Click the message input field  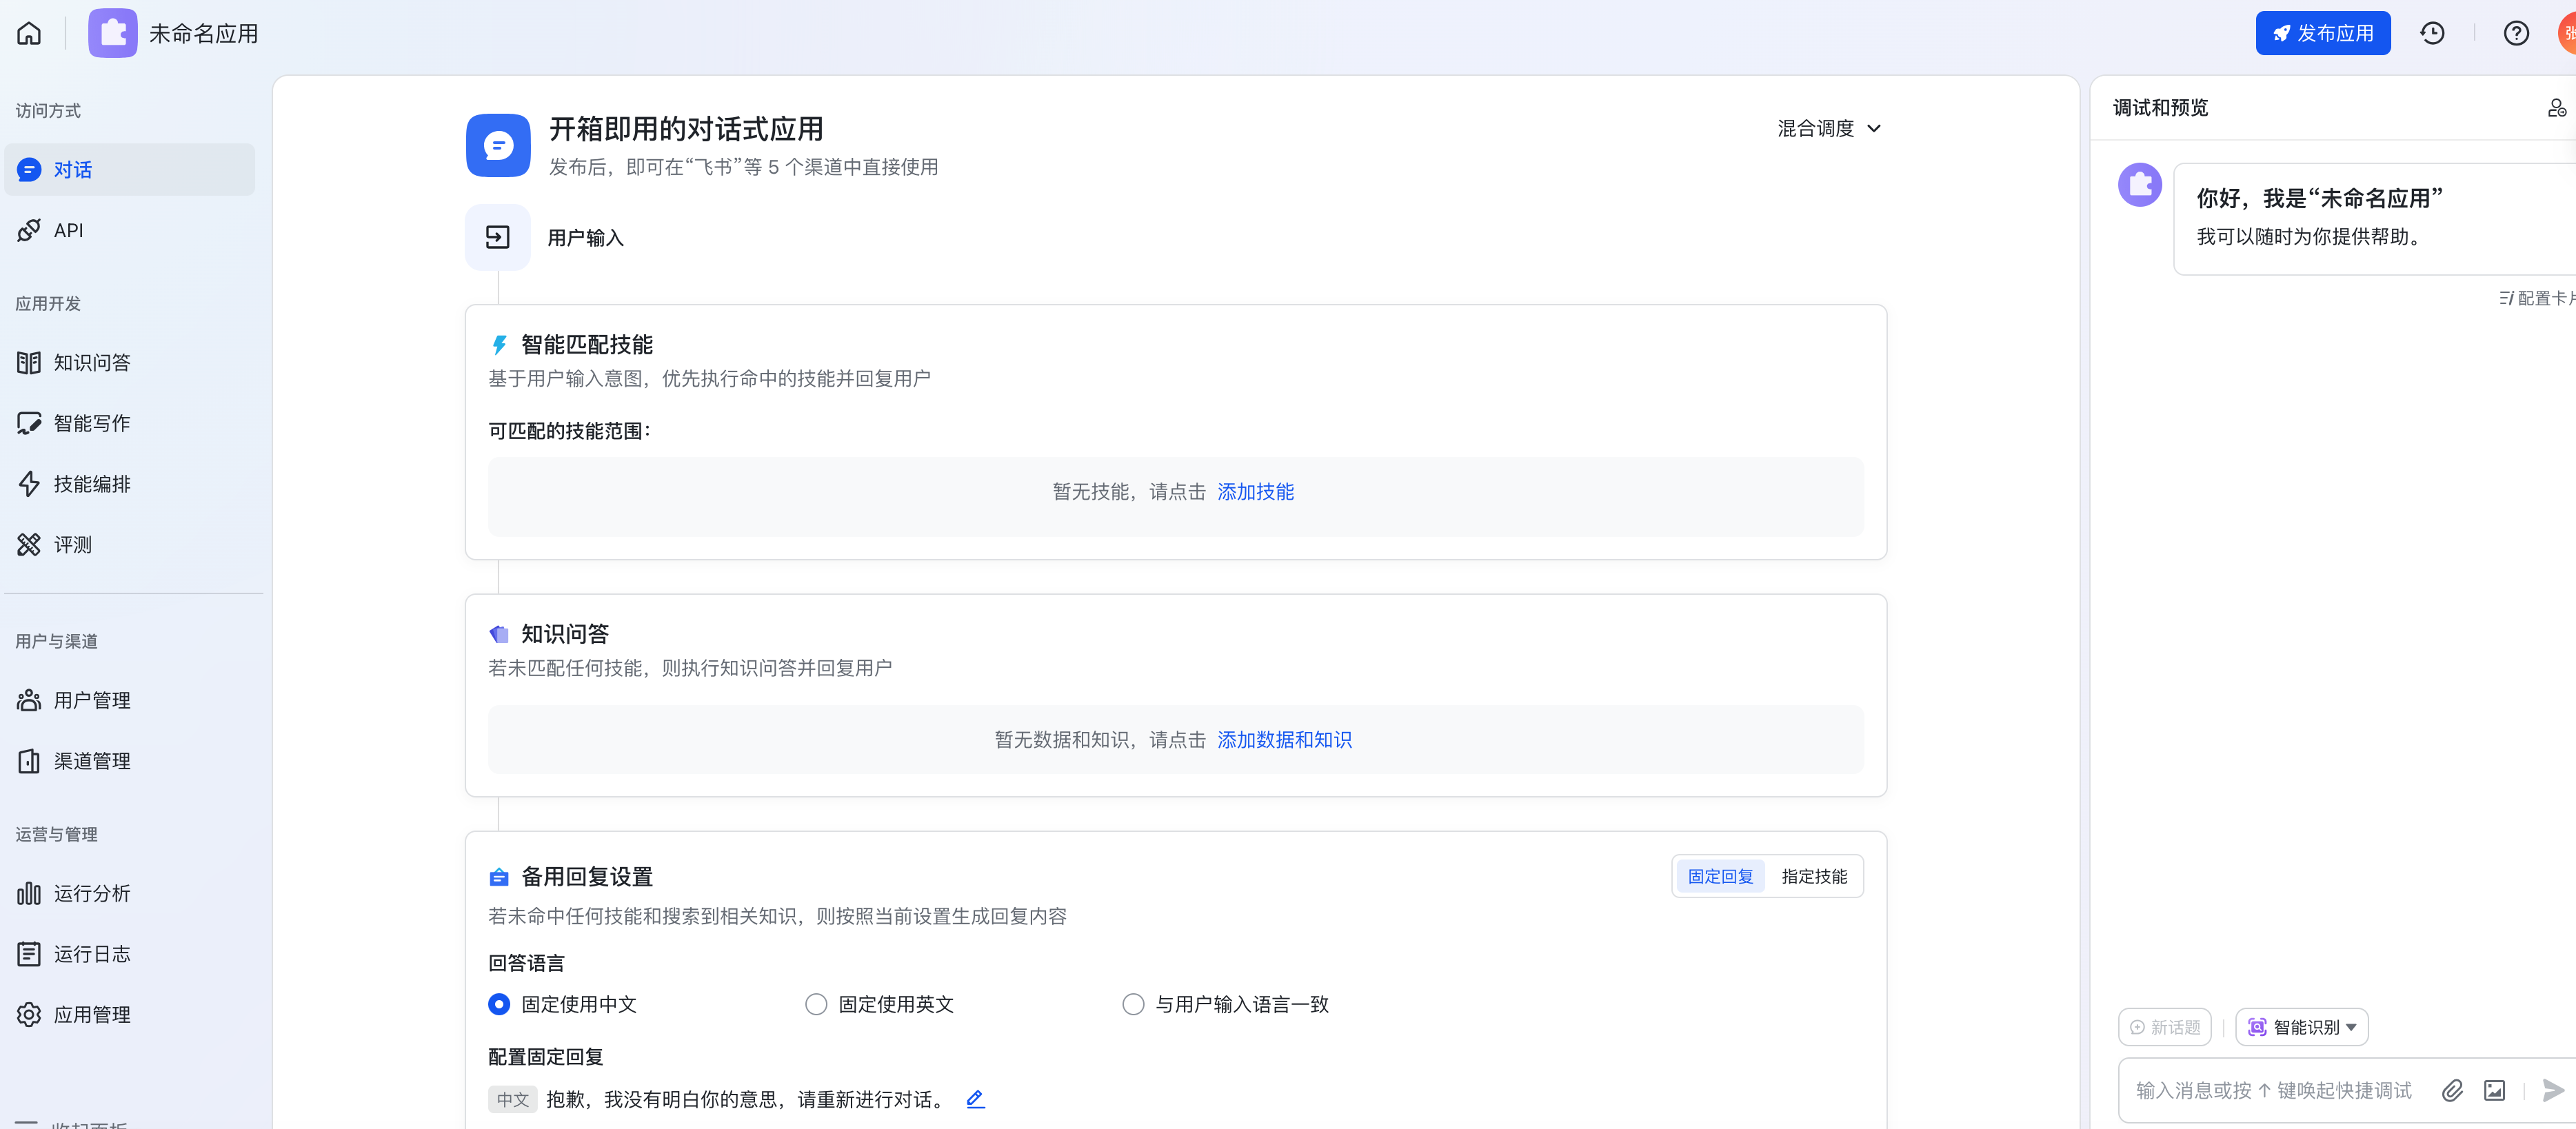tap(2273, 1090)
